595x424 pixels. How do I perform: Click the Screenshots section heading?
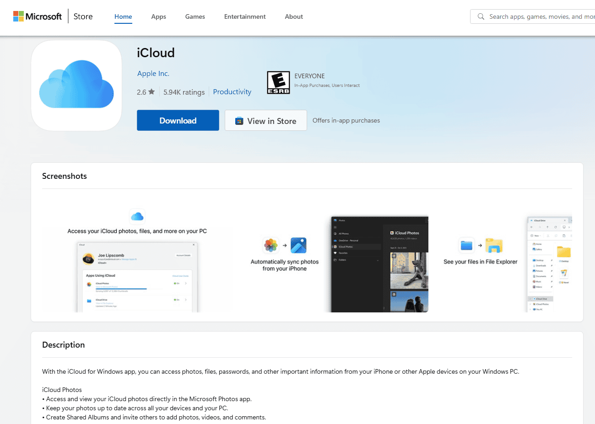[65, 176]
